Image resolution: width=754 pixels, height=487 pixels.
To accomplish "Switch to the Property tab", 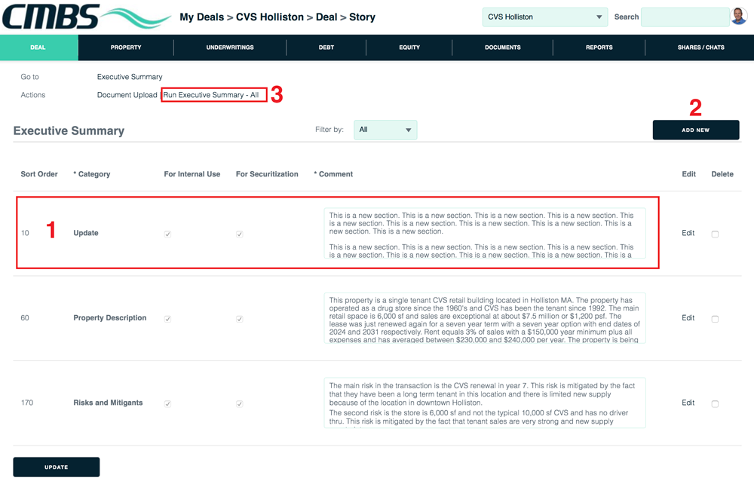I will pos(126,47).
